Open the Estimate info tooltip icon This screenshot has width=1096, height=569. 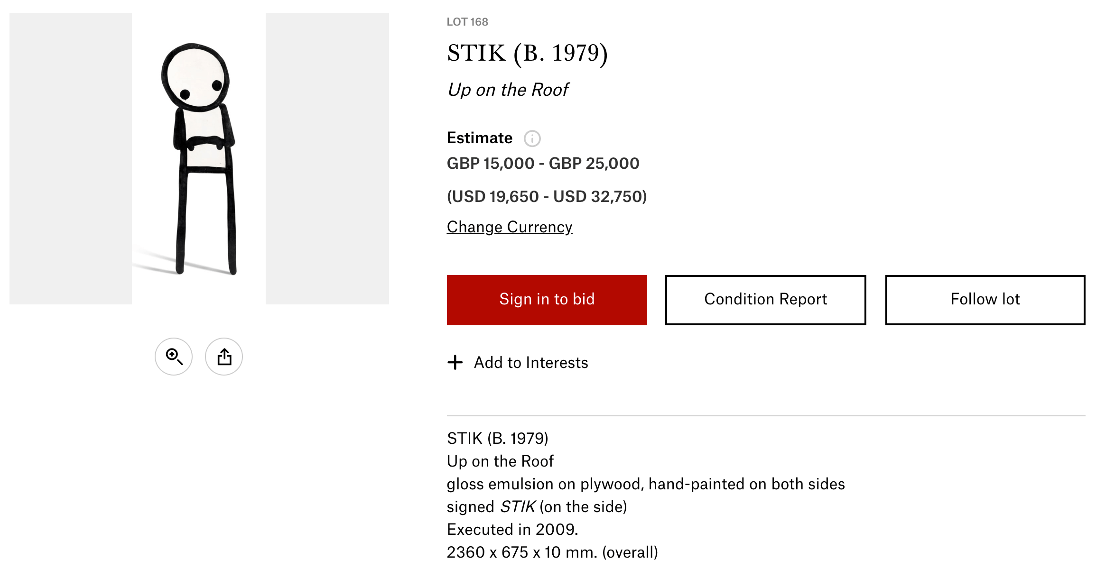[x=532, y=138]
